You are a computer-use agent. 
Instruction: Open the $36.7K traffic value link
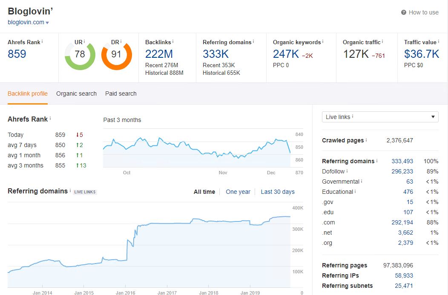[422, 54]
